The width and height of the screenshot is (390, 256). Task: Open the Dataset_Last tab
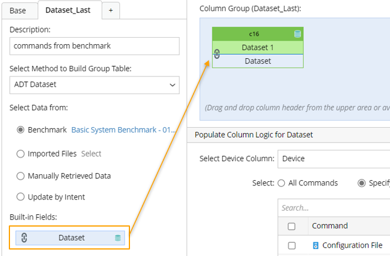68,10
